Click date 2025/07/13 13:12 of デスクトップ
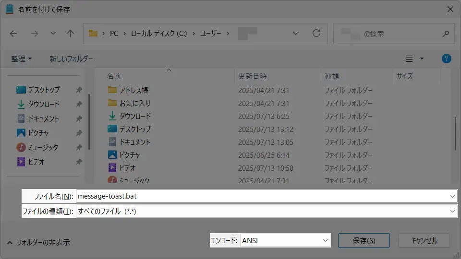Viewport: 461px width, 259px height. pos(266,129)
